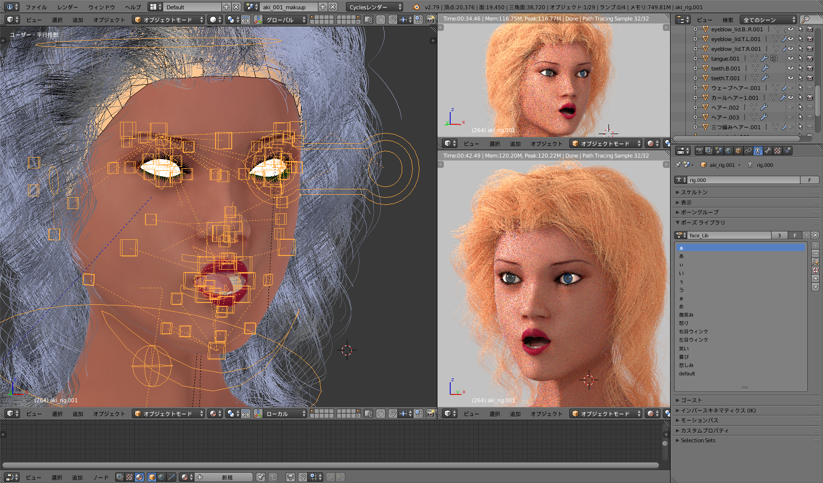
Task: Open the Bone properties tab icon
Action: click(x=768, y=151)
